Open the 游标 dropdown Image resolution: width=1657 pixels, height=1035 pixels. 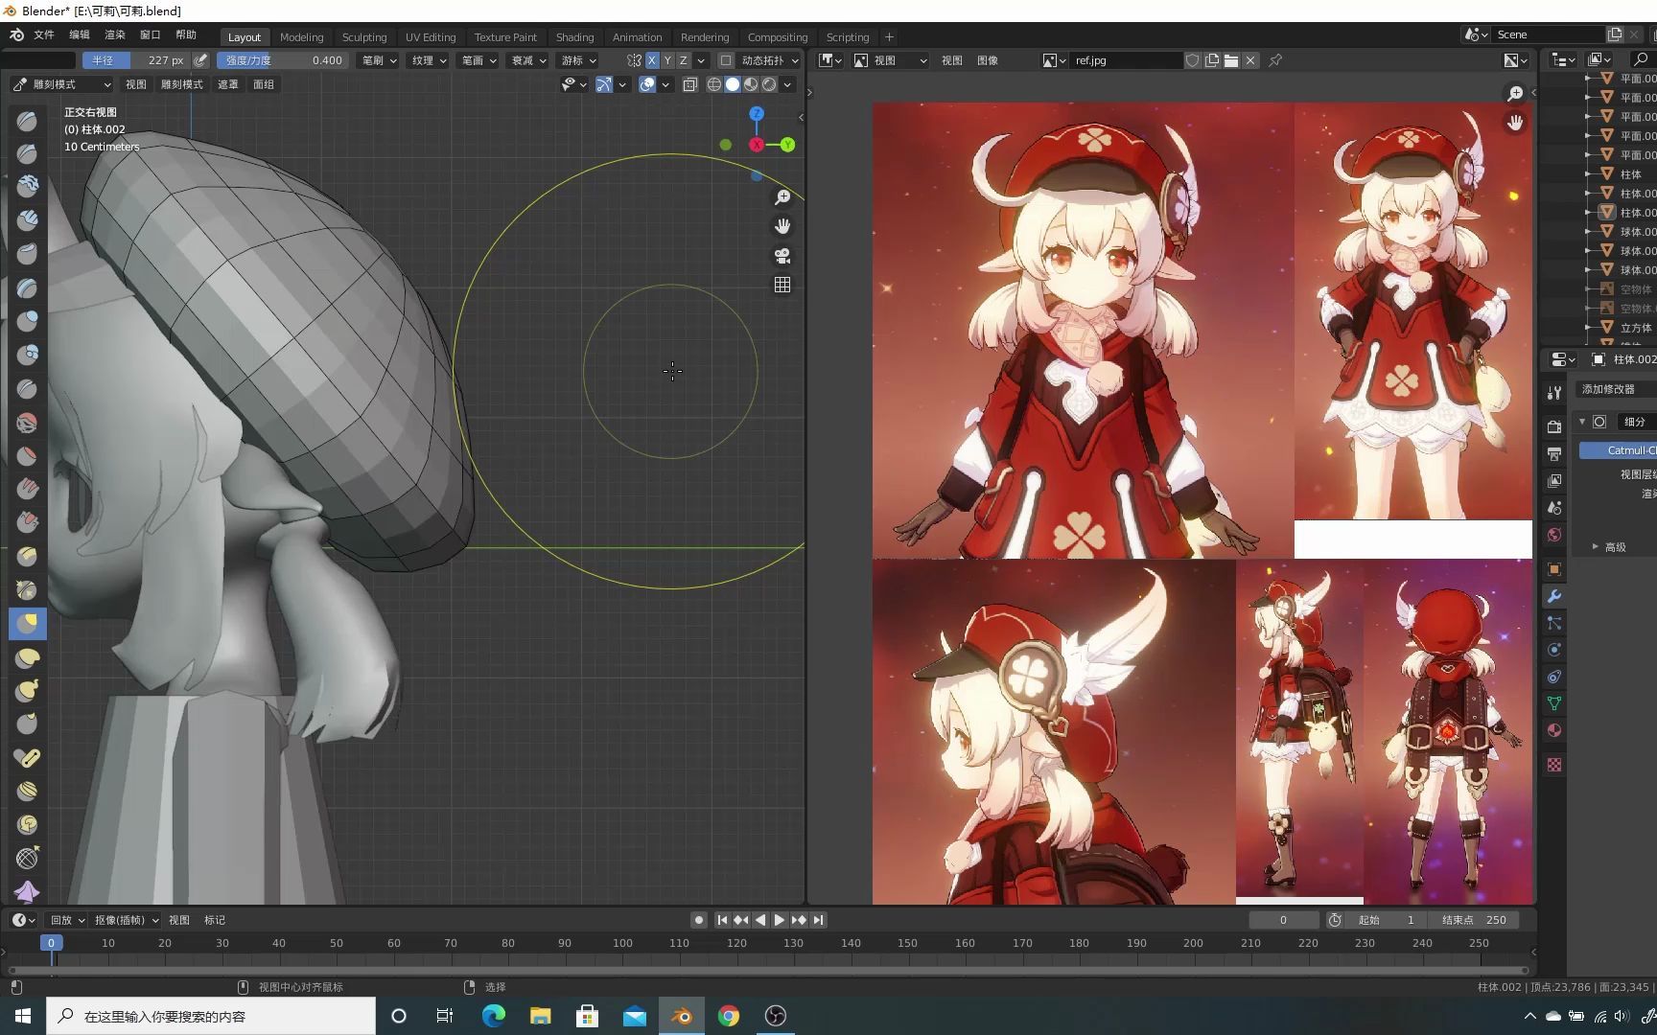tap(578, 60)
